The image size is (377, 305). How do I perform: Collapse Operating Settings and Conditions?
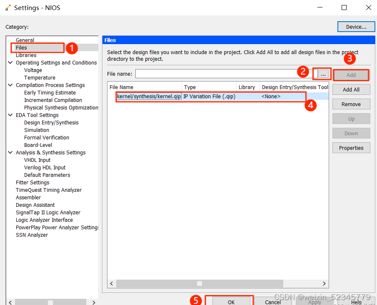click(10, 63)
